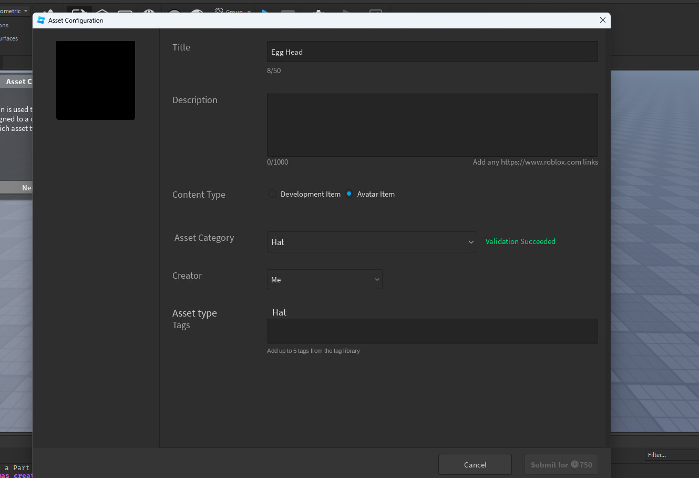Open the Creator dropdown showing Me
The width and height of the screenshot is (699, 478).
pos(324,279)
